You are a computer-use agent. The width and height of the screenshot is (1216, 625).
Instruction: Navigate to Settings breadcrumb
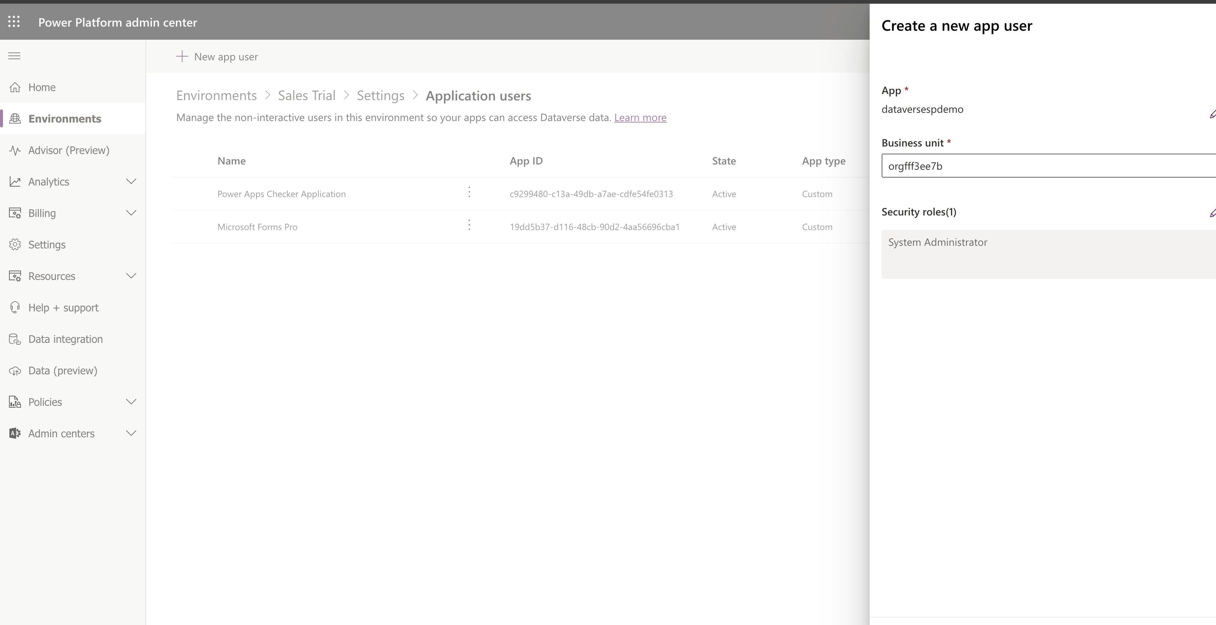(380, 95)
